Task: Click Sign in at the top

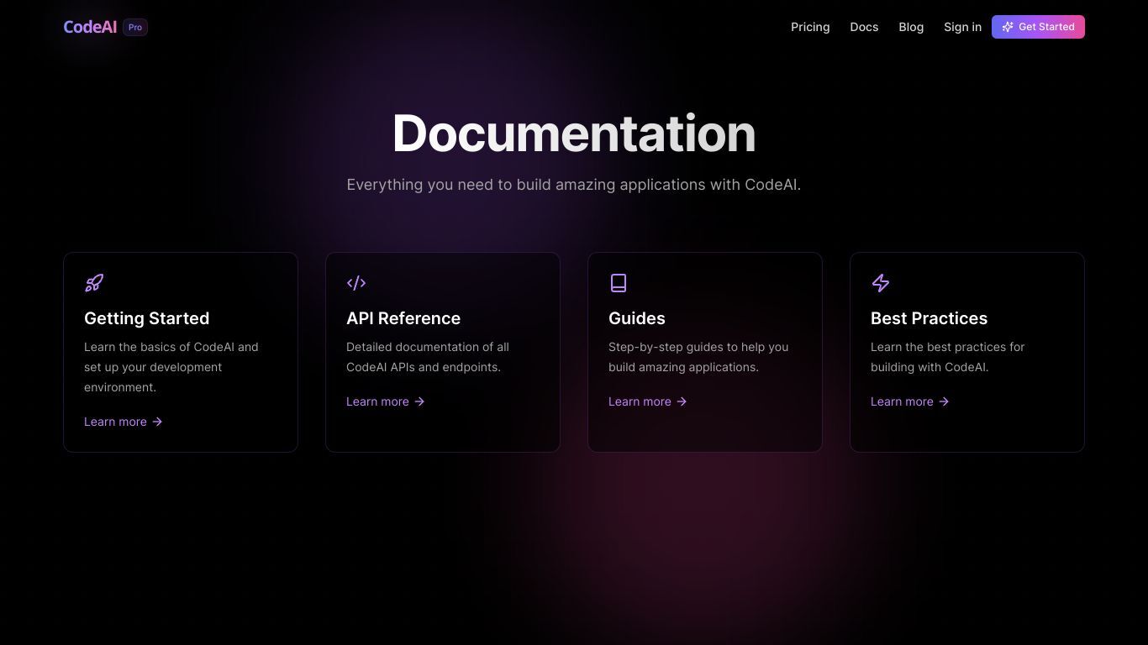Action: pyautogui.click(x=962, y=27)
